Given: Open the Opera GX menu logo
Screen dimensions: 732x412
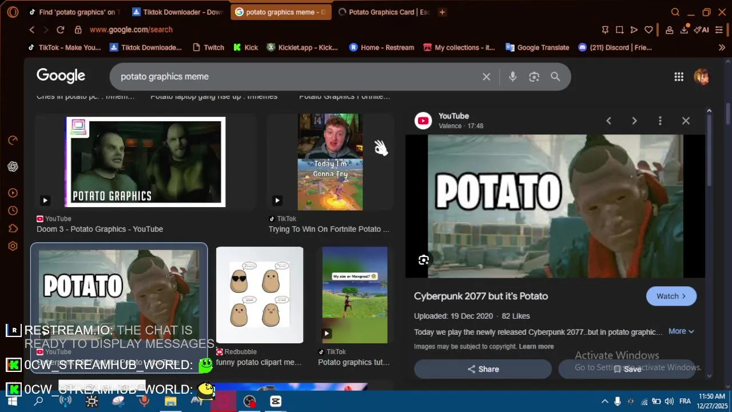Looking at the screenshot, I should [13, 12].
